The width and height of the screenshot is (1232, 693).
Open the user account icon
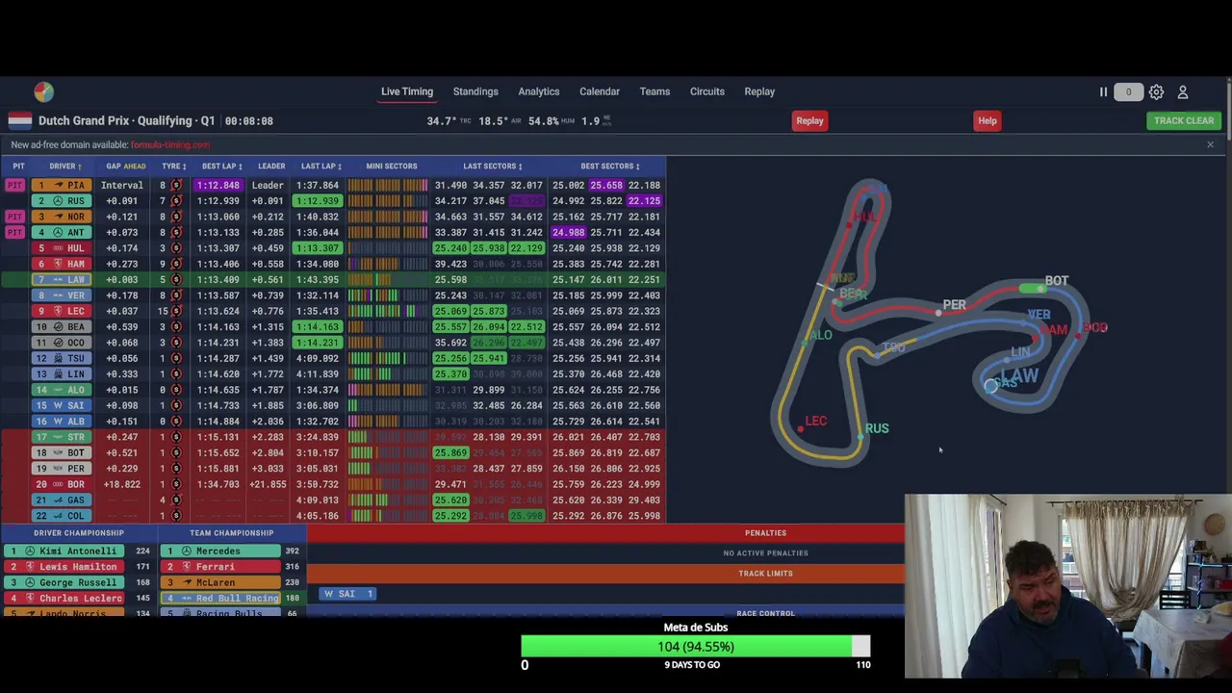[1183, 91]
